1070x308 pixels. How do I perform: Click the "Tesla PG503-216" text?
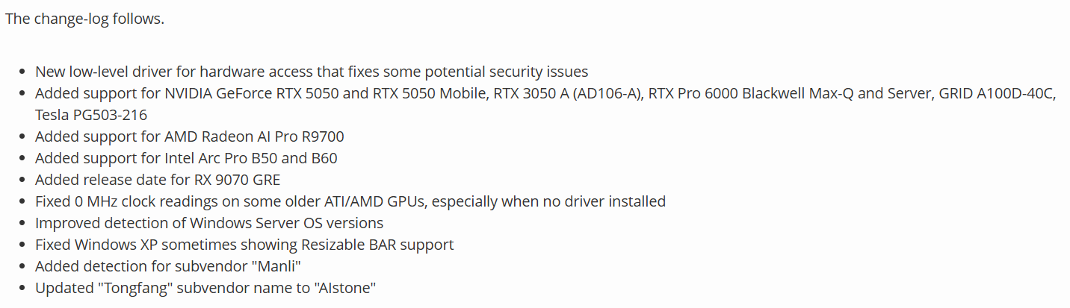click(90, 115)
